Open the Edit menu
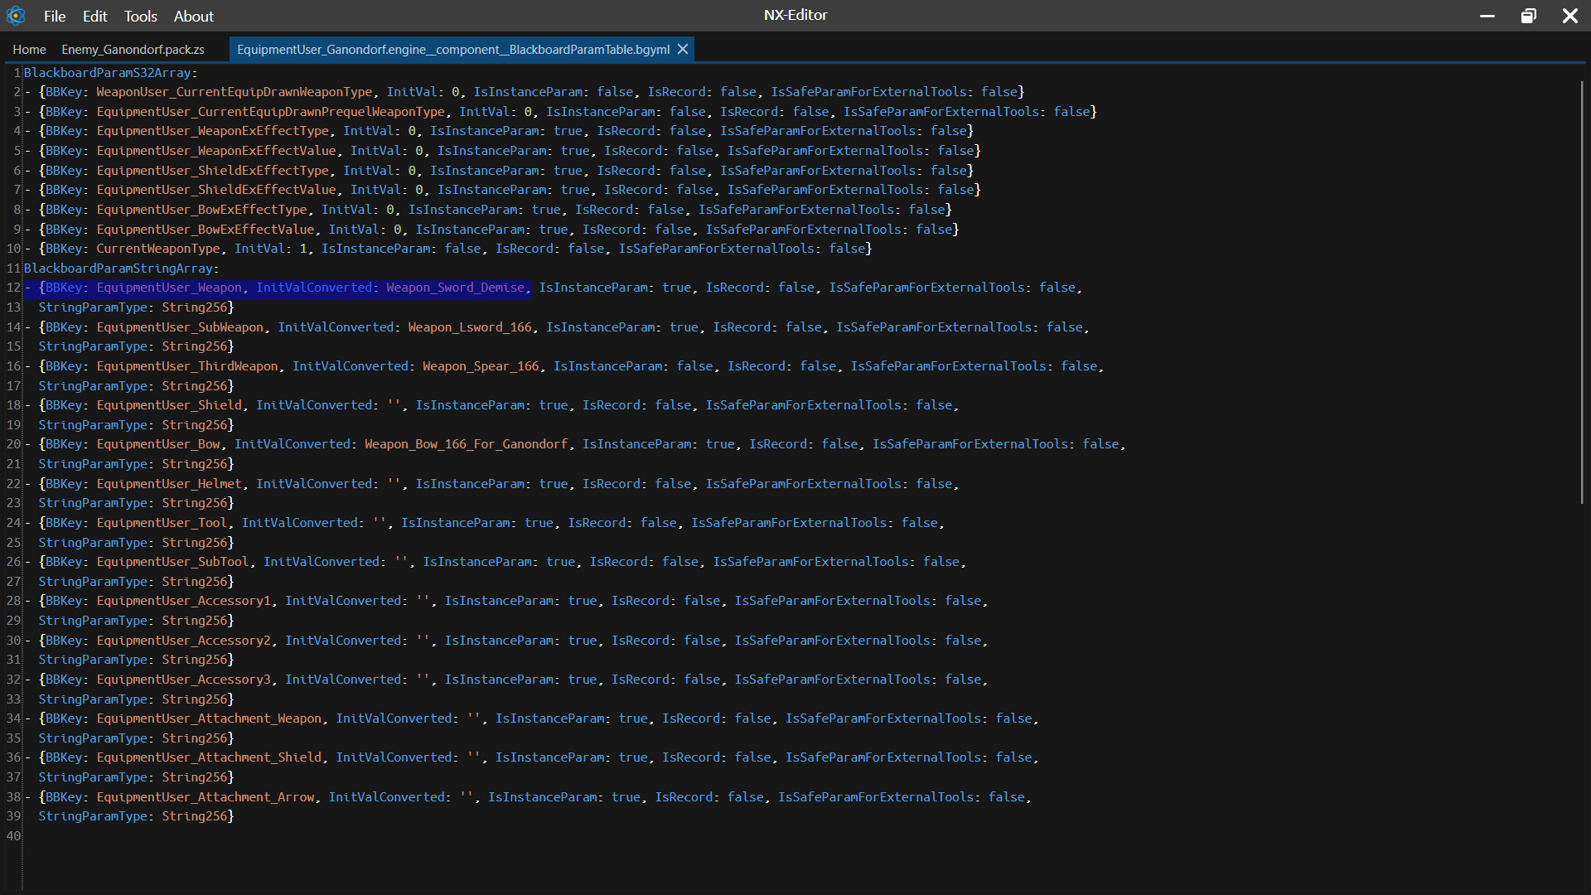 point(94,17)
